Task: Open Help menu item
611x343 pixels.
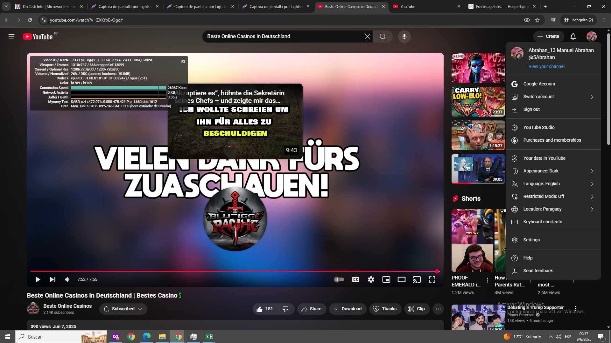Action: pos(553,258)
